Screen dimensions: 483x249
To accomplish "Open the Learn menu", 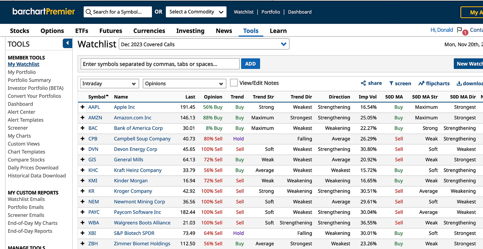I will [x=278, y=31].
